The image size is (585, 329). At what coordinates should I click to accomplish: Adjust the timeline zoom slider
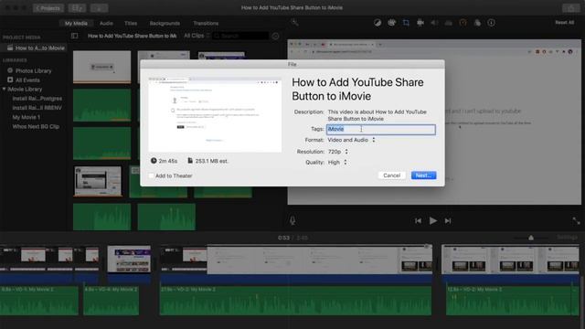531,238
